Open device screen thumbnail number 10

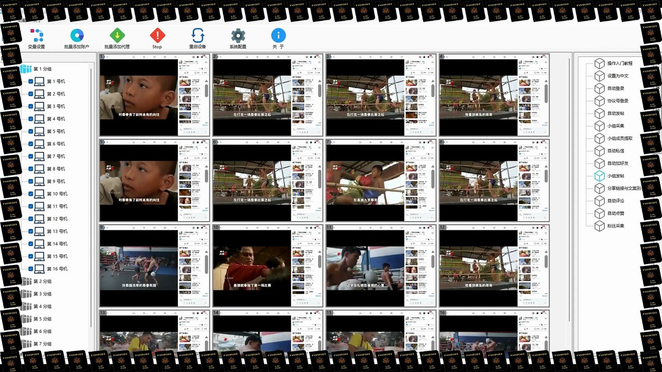point(268,266)
